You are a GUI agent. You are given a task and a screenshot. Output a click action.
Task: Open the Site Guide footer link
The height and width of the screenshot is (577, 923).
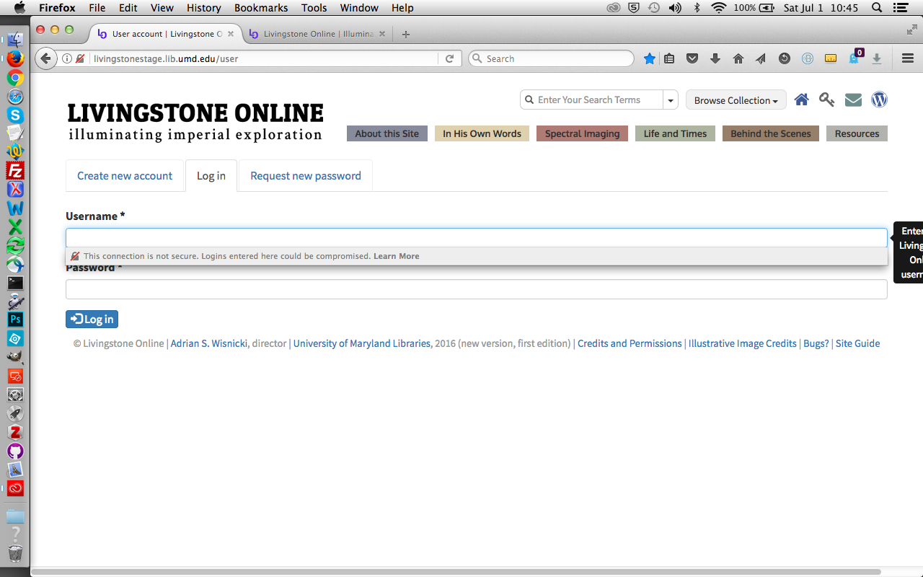(x=857, y=343)
